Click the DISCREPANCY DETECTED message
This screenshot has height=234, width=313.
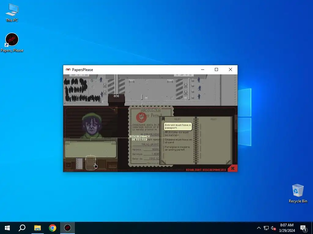point(139,138)
